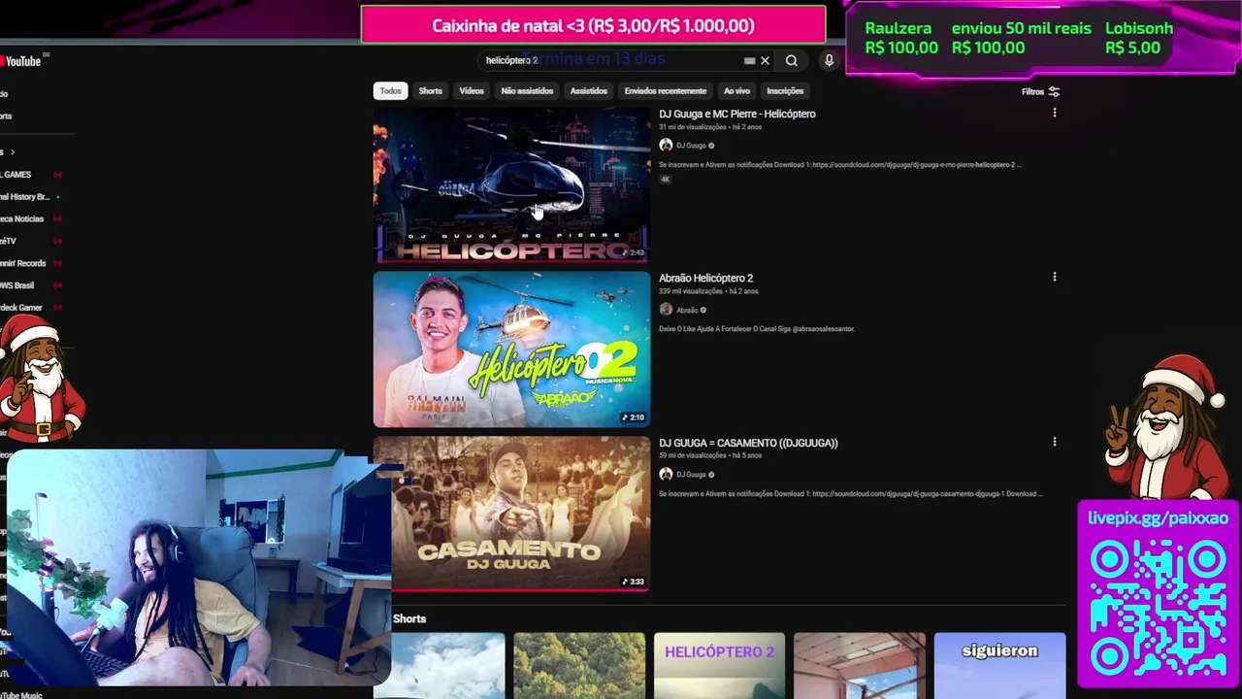Click the 2:10 duration badge on Abraão video
The width and height of the screenshot is (1242, 699).
pos(634,417)
